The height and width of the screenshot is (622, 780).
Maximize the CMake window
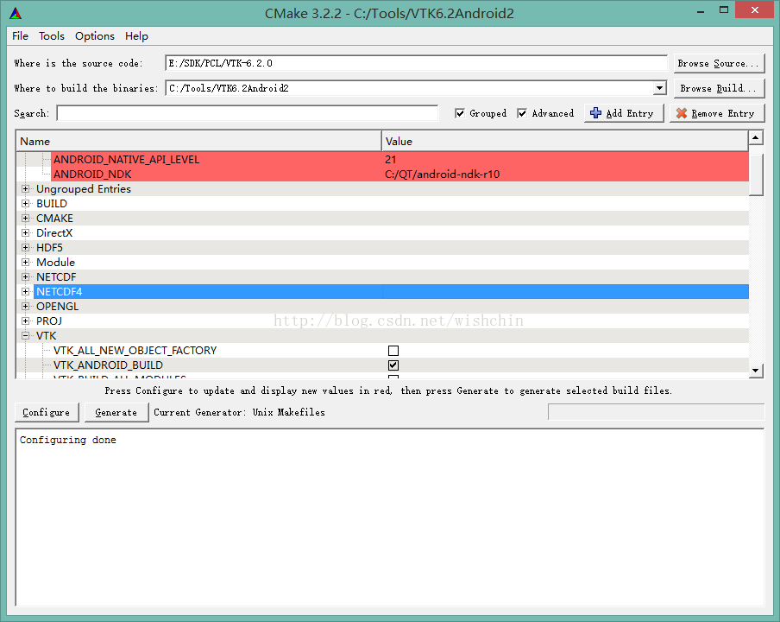724,10
